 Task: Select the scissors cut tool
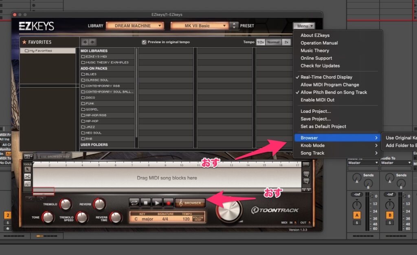click(x=27, y=177)
